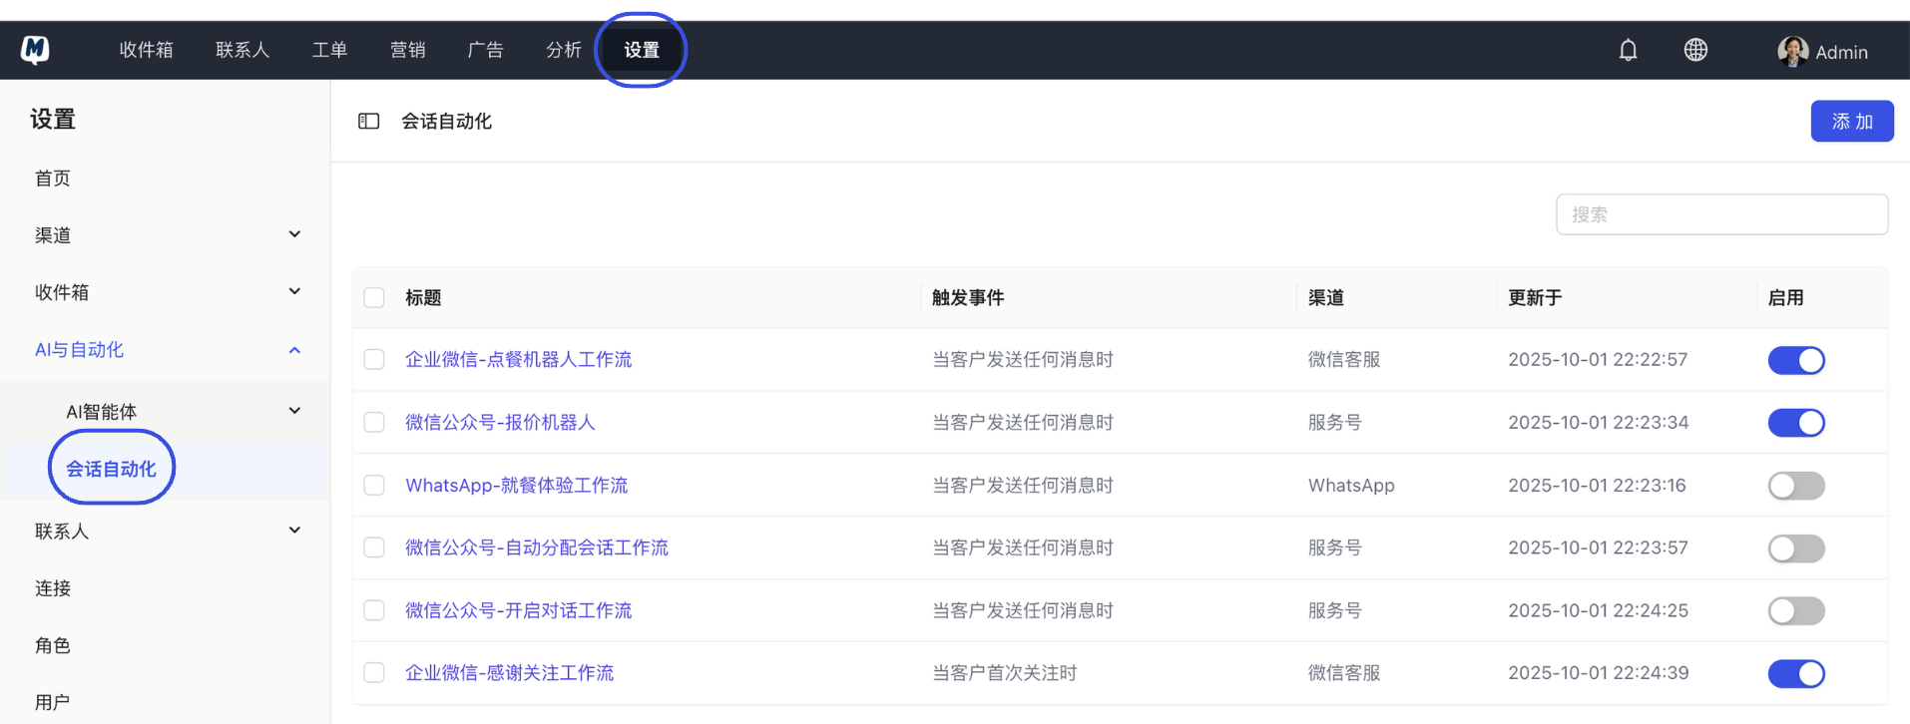Image resolution: width=1910 pixels, height=724 pixels.
Task: Open 企业微信-感谢关注工作流 link
Action: 509,673
